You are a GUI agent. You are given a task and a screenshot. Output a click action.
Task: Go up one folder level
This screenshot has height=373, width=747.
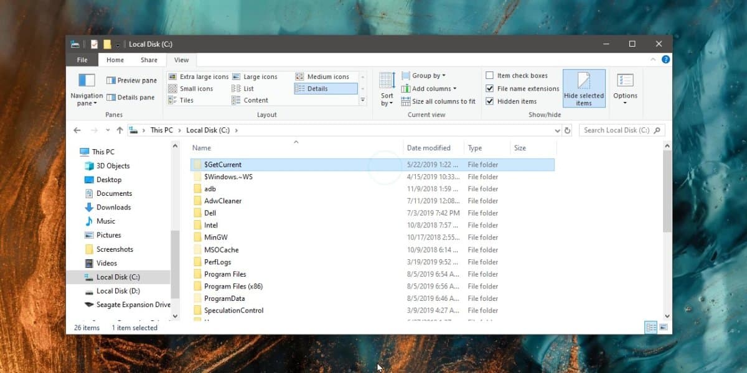120,131
